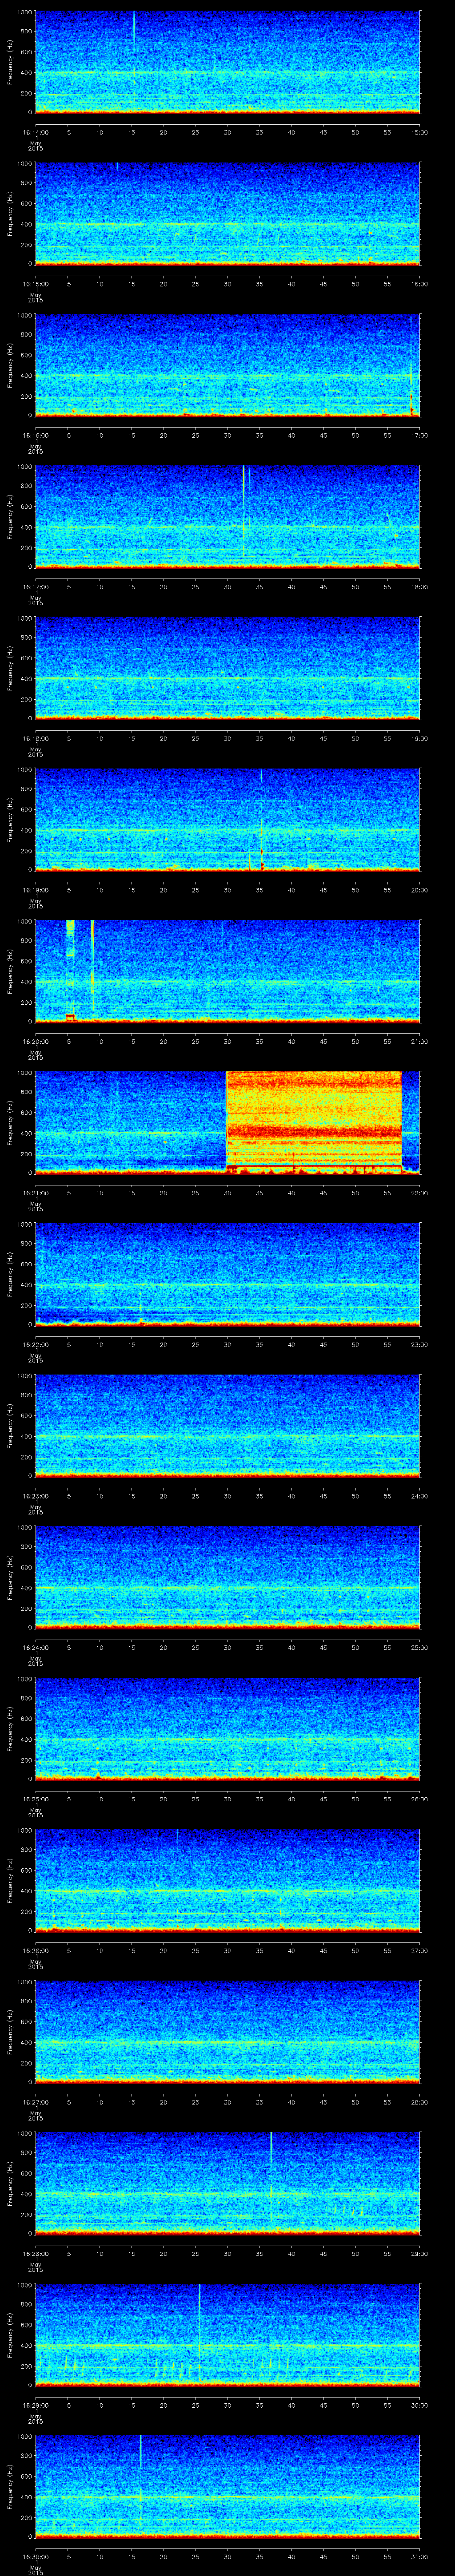Click the 30-second tick below the 16:21:00 spectrogram

227,1193
